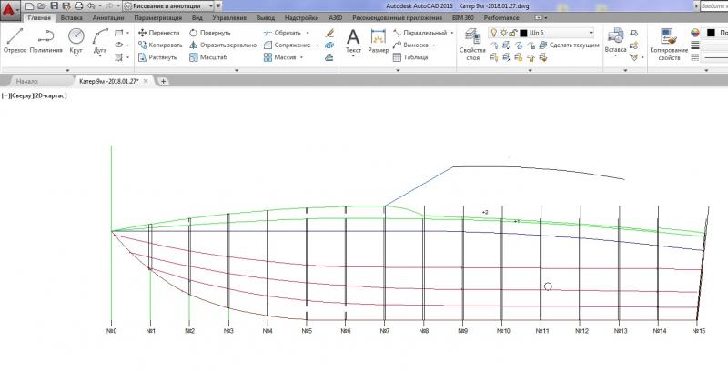This screenshot has height=371, width=728.
Task: Toggle layer freeze sun icon
Action: [503, 33]
